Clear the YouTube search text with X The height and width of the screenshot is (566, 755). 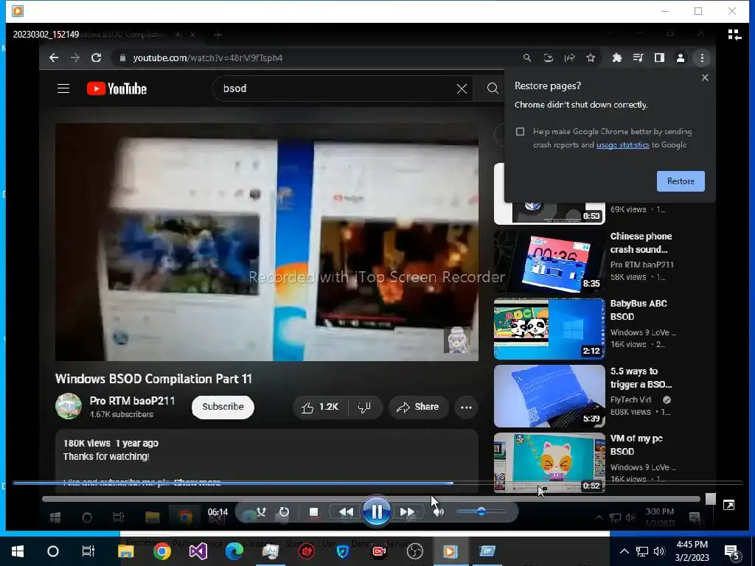tap(462, 88)
